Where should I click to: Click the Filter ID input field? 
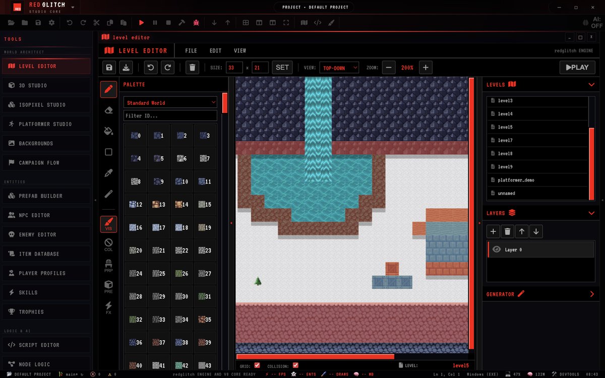(x=170, y=116)
